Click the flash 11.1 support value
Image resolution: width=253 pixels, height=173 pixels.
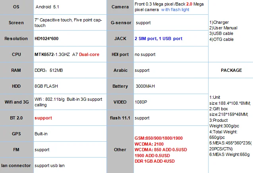tap(142, 118)
